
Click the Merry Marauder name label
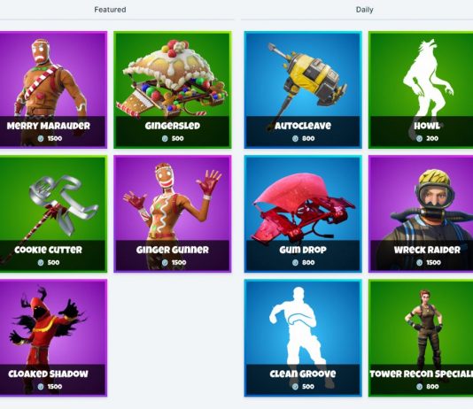coord(48,126)
